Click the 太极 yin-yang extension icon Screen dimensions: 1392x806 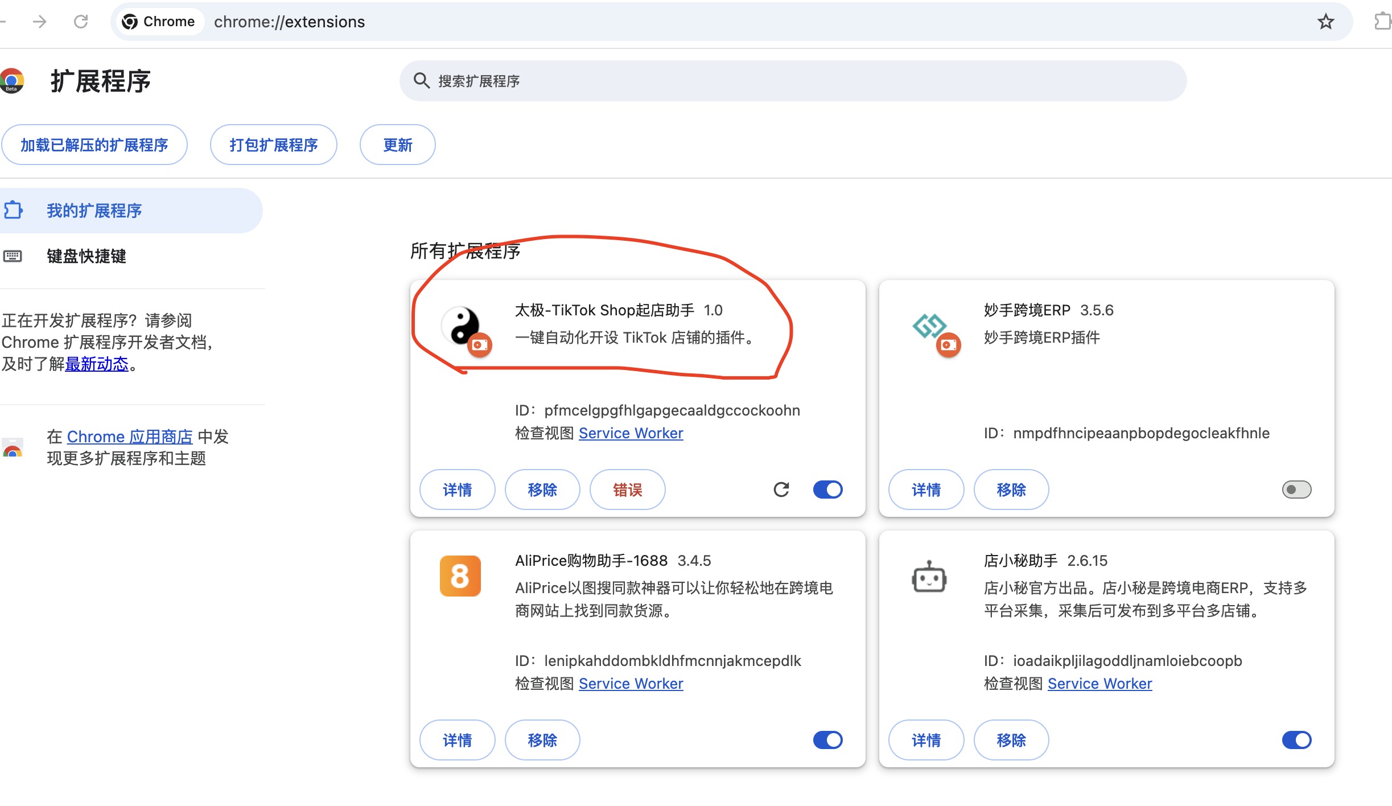(x=461, y=326)
